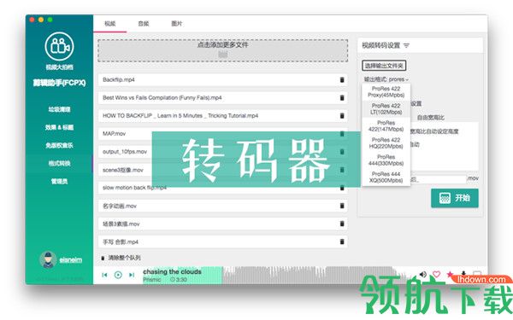The image size is (513, 320).
Task: Click 清除整个队列 to clear the queue
Action: pos(121,258)
